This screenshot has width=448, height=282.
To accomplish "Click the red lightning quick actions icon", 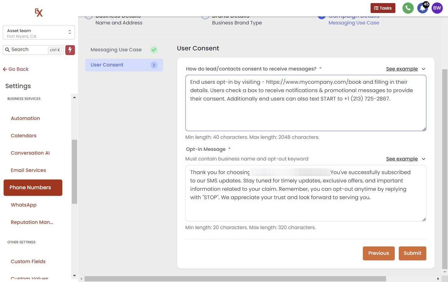I will pos(70,50).
